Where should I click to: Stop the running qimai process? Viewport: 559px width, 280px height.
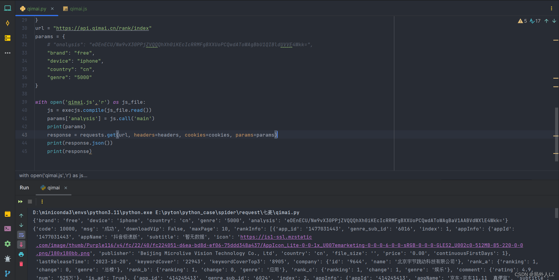tap(30, 202)
